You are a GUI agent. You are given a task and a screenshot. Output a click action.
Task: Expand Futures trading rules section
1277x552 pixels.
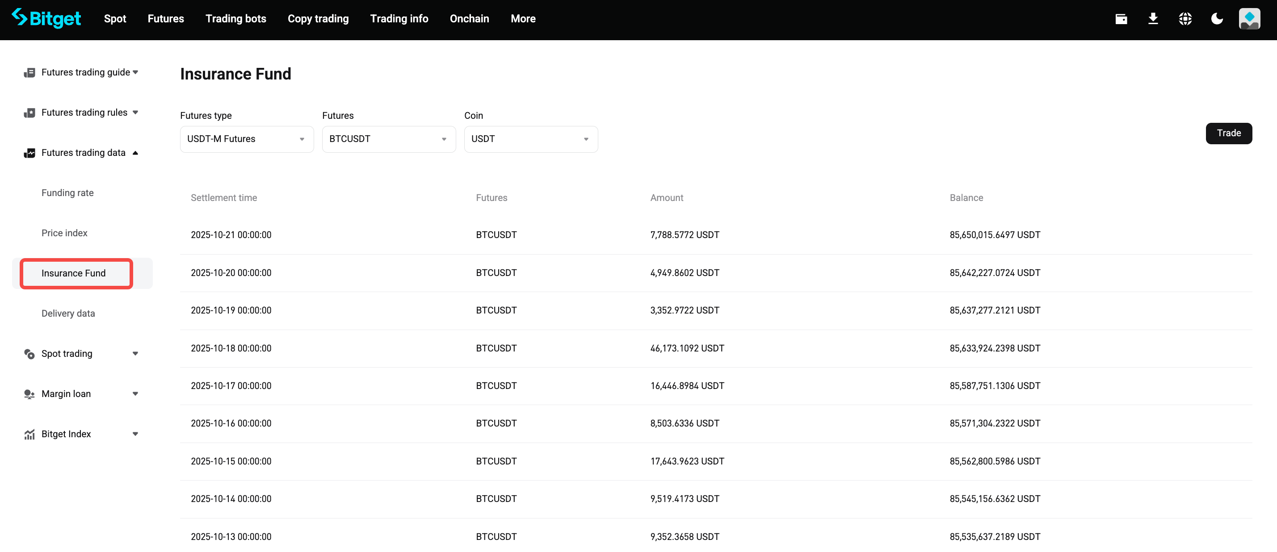pyautogui.click(x=135, y=113)
